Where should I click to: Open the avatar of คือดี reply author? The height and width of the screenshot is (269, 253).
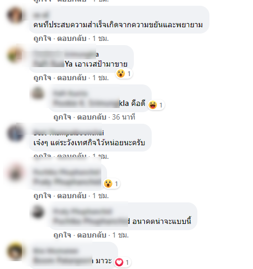point(37,93)
